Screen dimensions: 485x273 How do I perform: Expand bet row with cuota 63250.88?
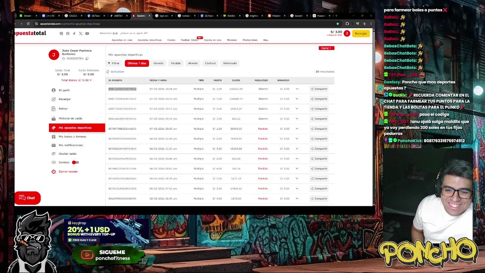(x=297, y=149)
